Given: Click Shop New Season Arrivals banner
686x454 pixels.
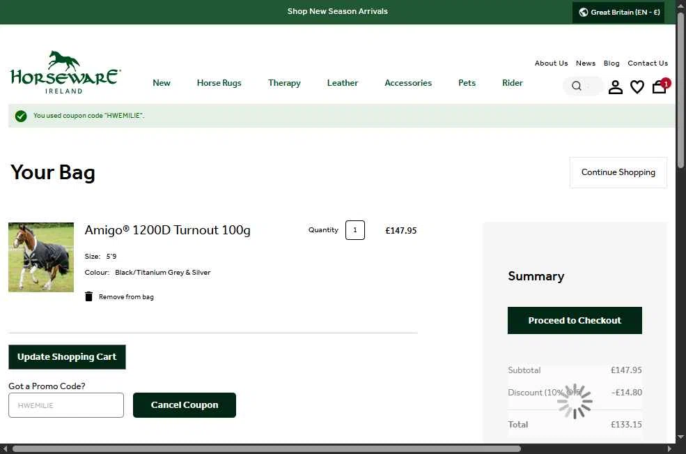Looking at the screenshot, I should click(337, 11).
